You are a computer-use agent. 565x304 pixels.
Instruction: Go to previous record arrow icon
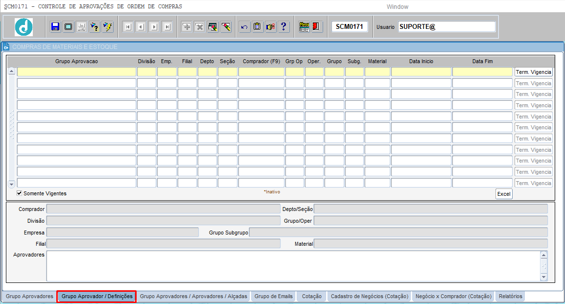coord(141,26)
